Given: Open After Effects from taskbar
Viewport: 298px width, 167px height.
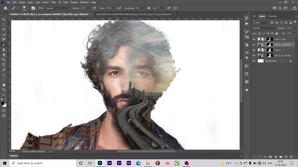Looking at the screenshot, I should tap(109, 163).
